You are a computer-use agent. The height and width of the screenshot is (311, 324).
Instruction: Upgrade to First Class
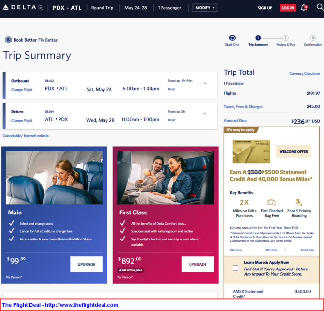(198, 264)
